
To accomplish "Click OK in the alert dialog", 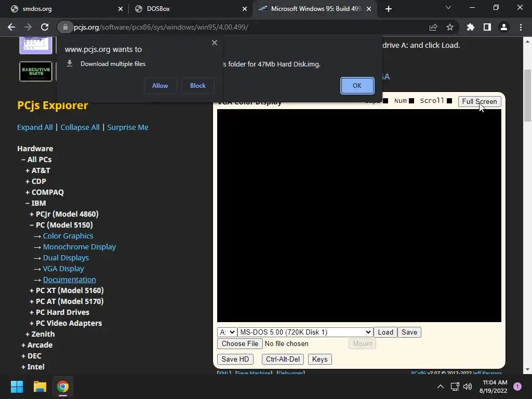I will (357, 86).
